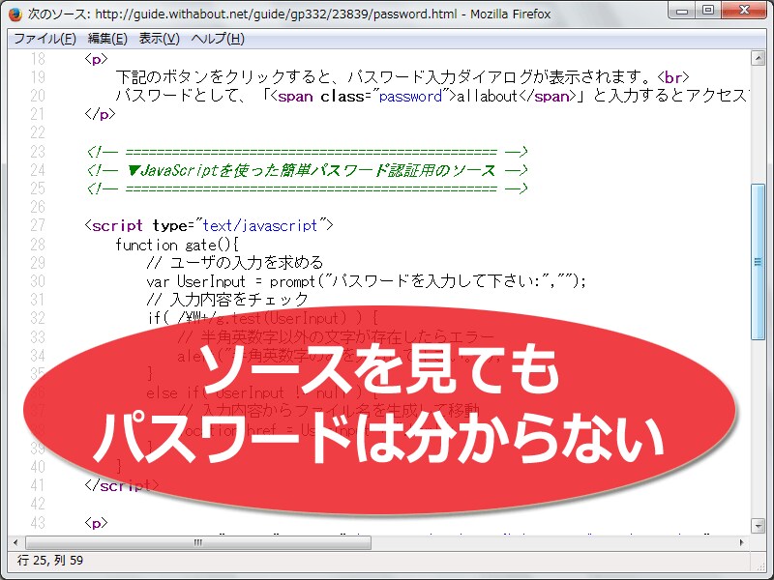Image resolution: width=774 pixels, height=580 pixels.
Task: Open the 編集(E) menu
Action: pos(107,39)
